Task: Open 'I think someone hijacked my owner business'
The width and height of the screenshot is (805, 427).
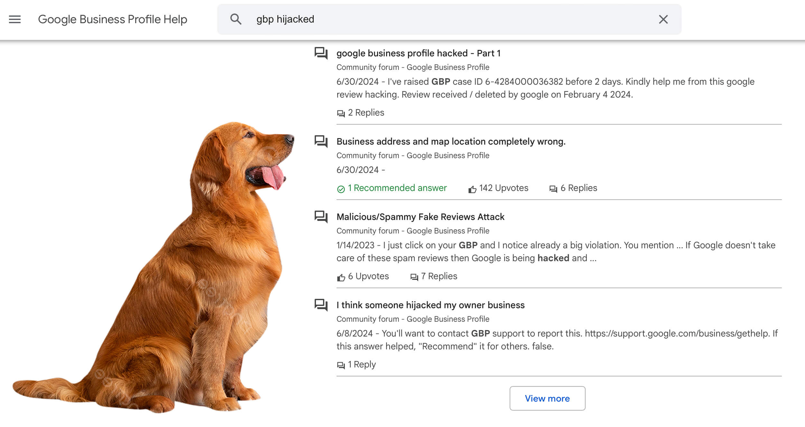Action: (430, 305)
